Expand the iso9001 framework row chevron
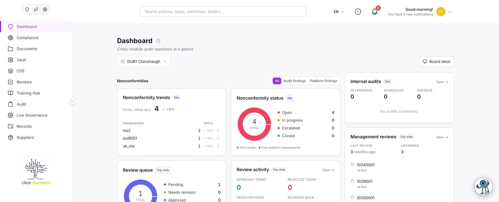Image resolution: width=499 pixels, height=202 pixels. 218,138
